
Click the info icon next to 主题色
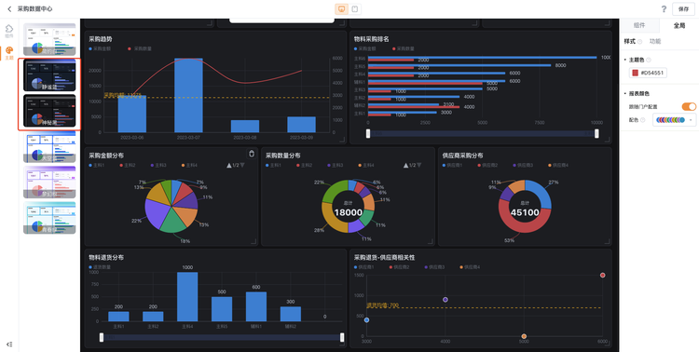pos(649,60)
